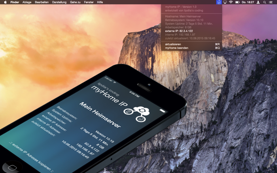Open the Fenster menu
277x173 pixels.
pos(89,2)
